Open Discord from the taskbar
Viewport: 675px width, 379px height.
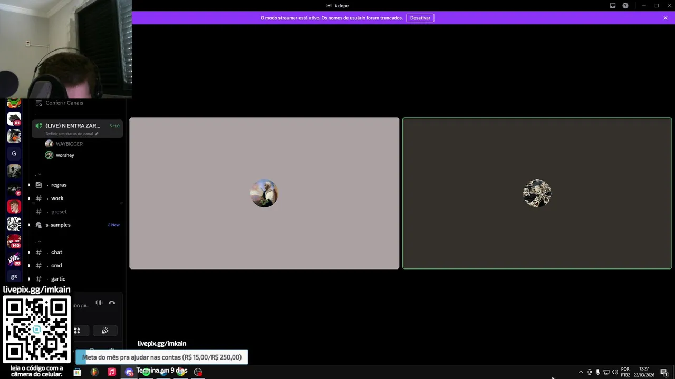[x=129, y=372]
